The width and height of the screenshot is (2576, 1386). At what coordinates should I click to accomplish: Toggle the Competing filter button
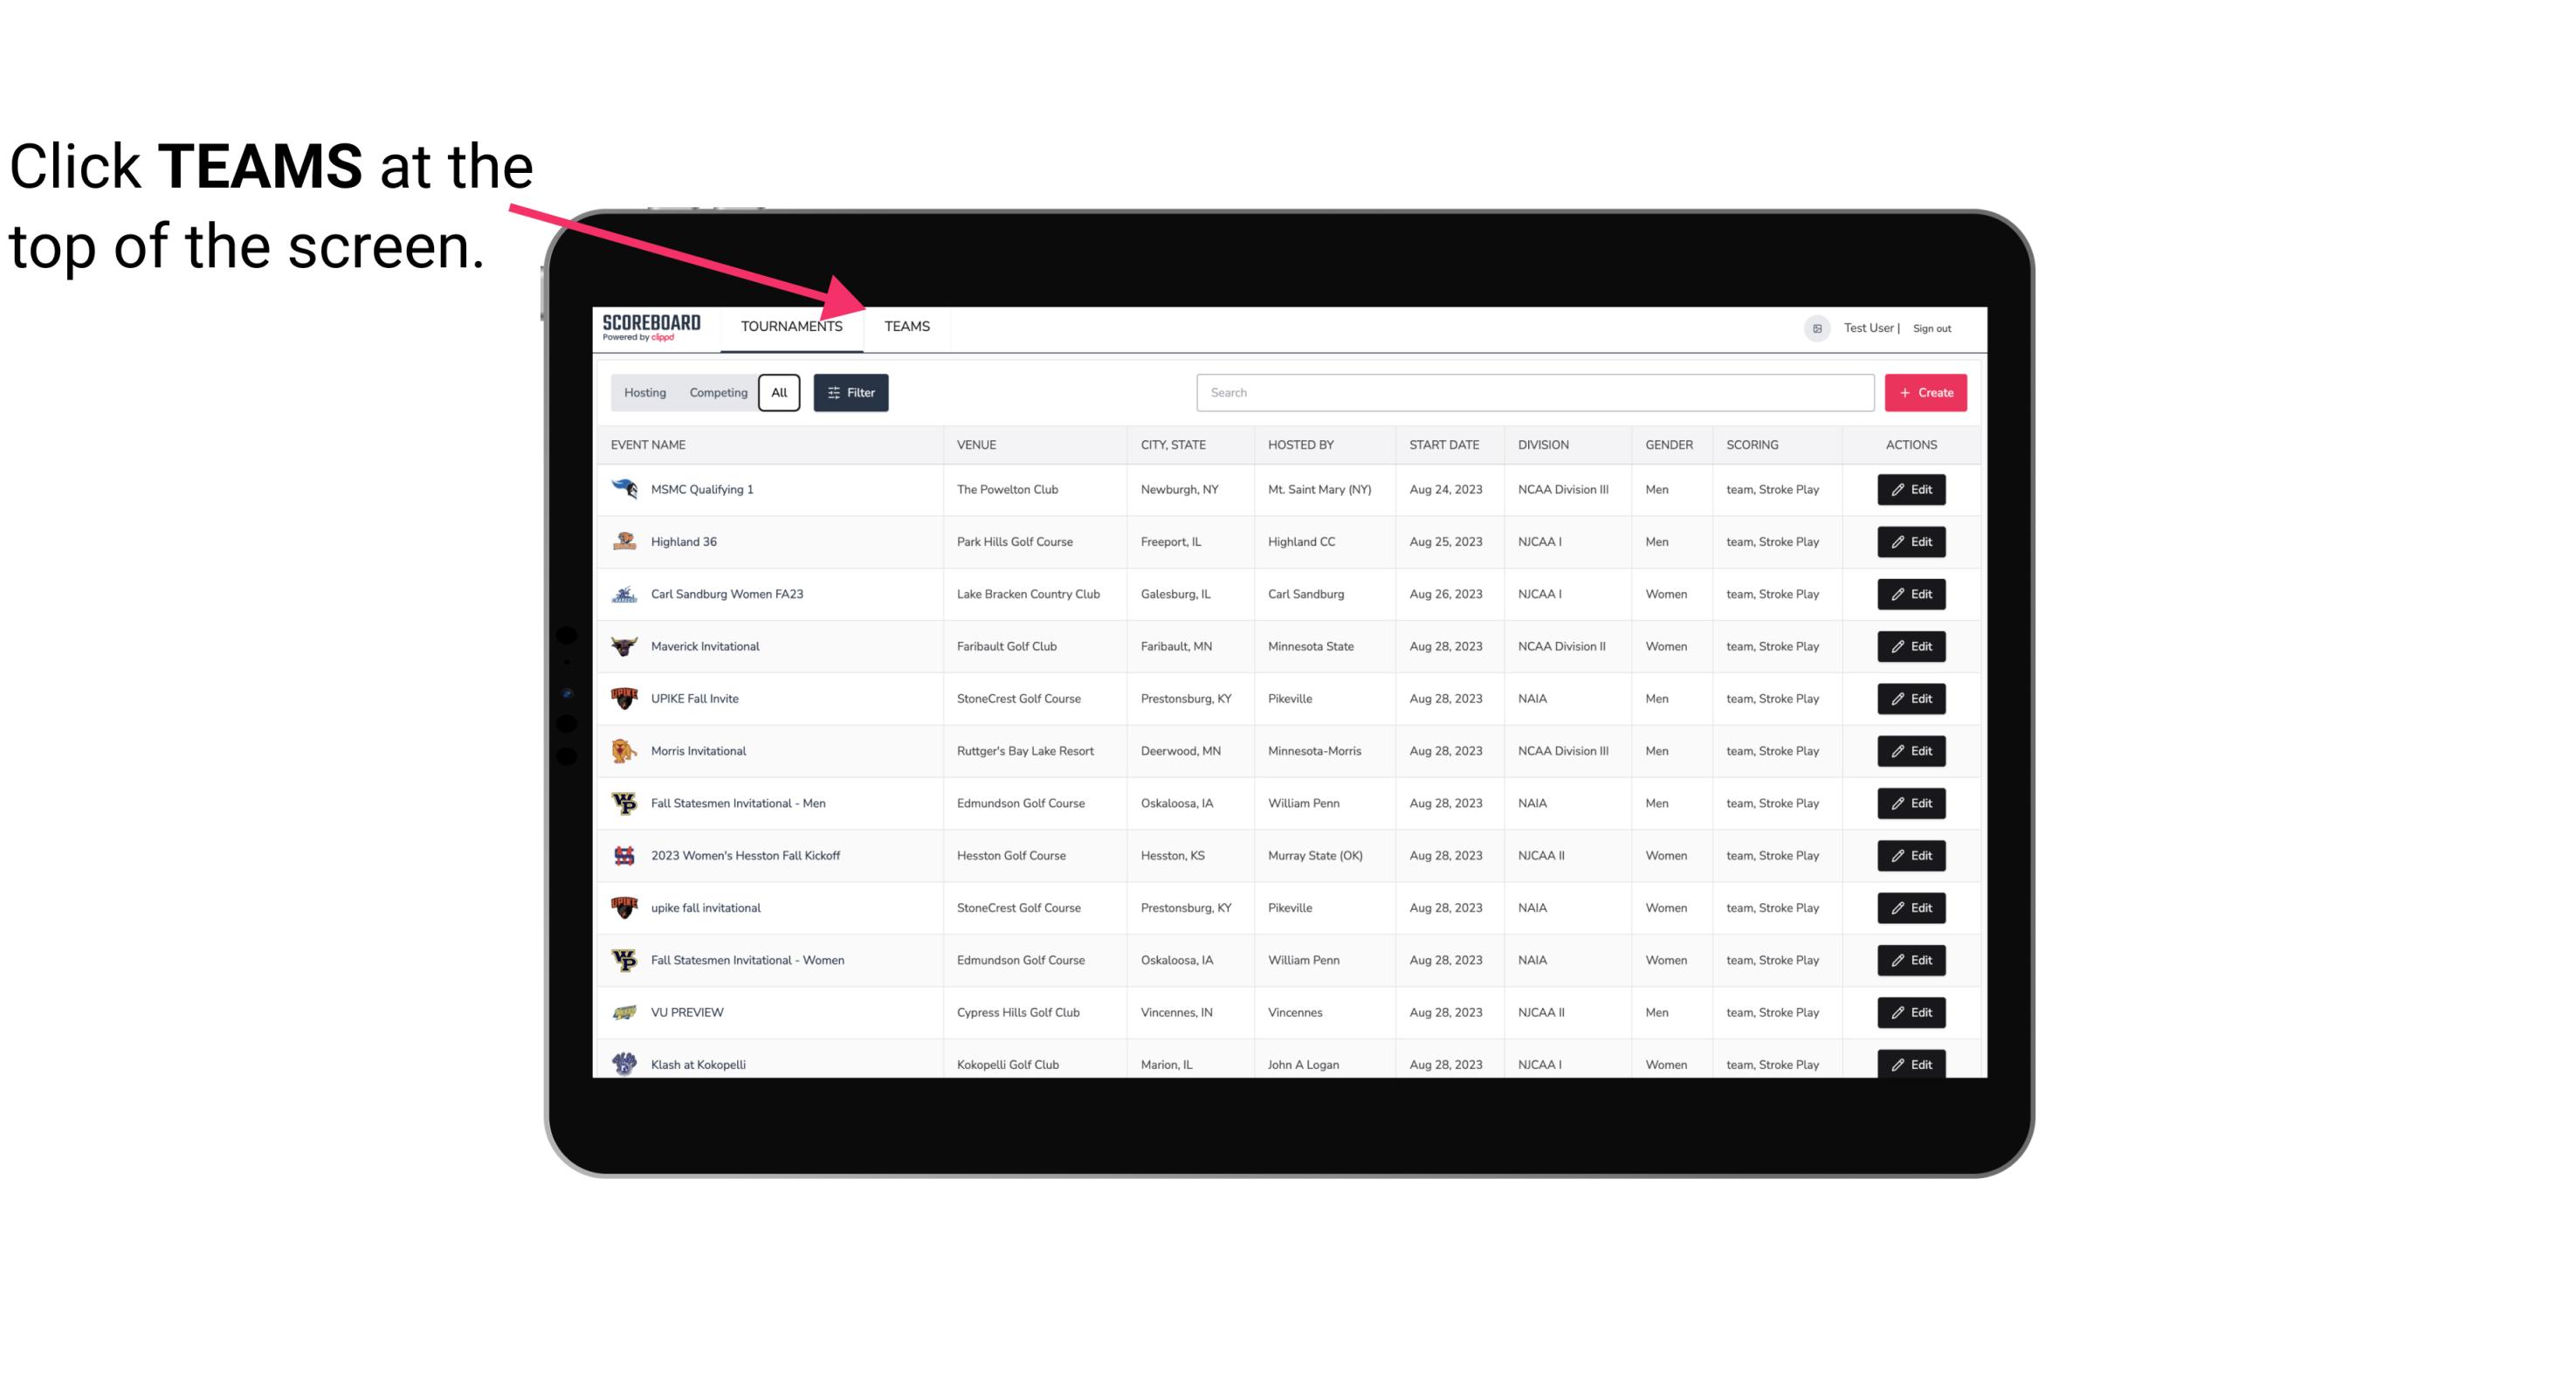pyautogui.click(x=715, y=393)
